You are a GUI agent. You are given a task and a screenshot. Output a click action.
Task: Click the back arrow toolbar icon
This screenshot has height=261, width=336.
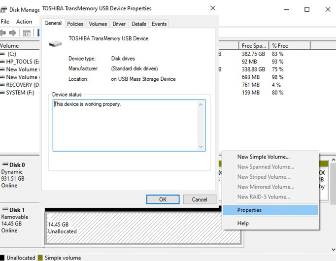click(2, 33)
